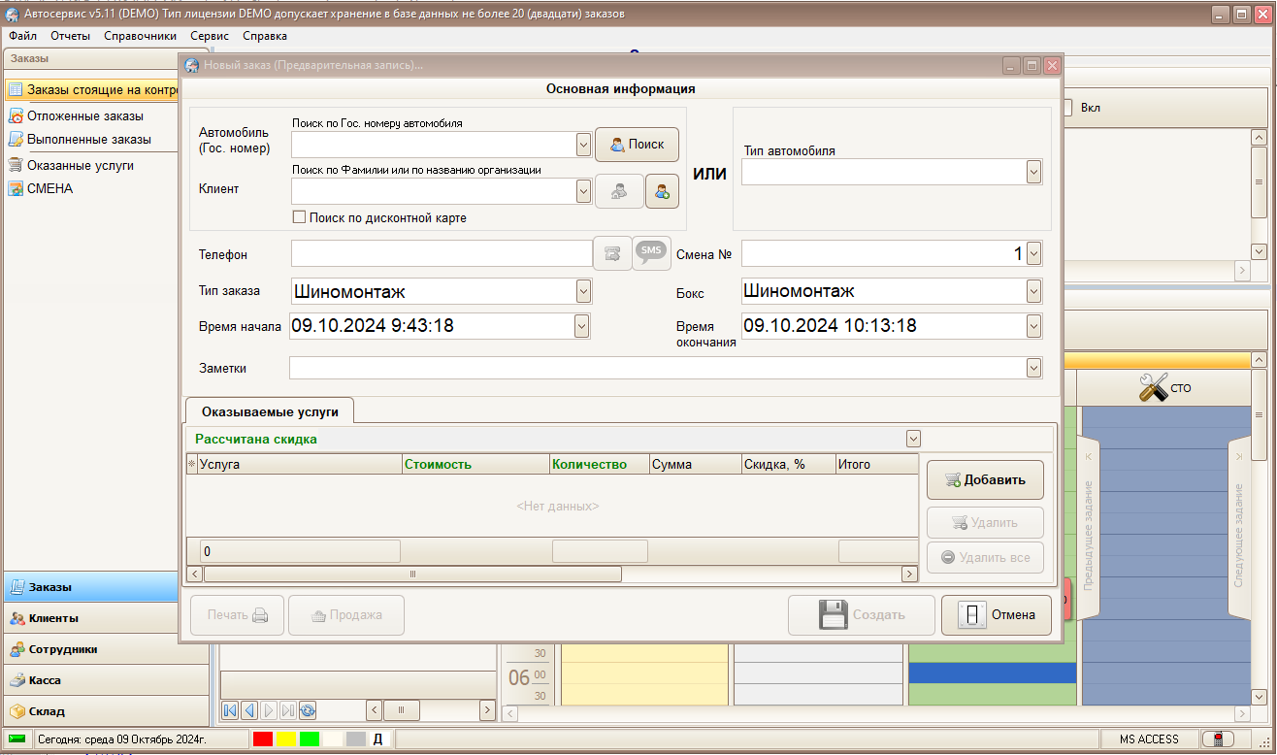Click the green connection indicator in status bar
The width and height of the screenshot is (1277, 755).
17,739
